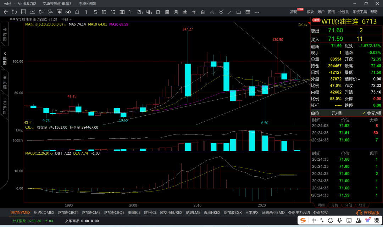Click the boxed 期 toolbar icon
The image size is (383, 227).
59,12
